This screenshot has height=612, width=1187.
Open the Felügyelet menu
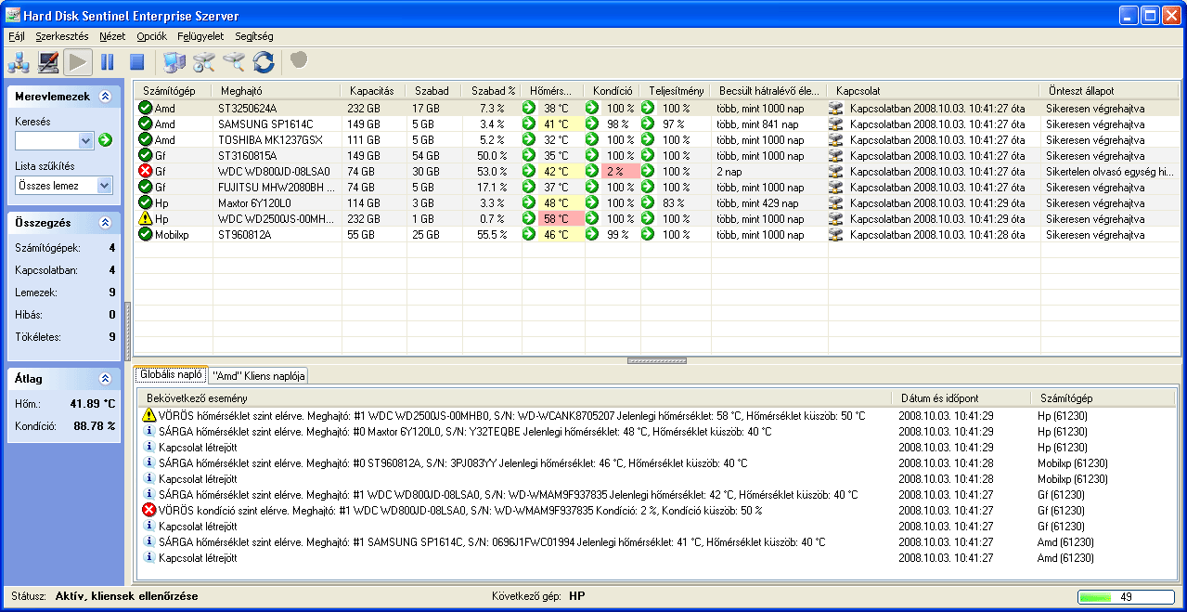click(x=200, y=36)
